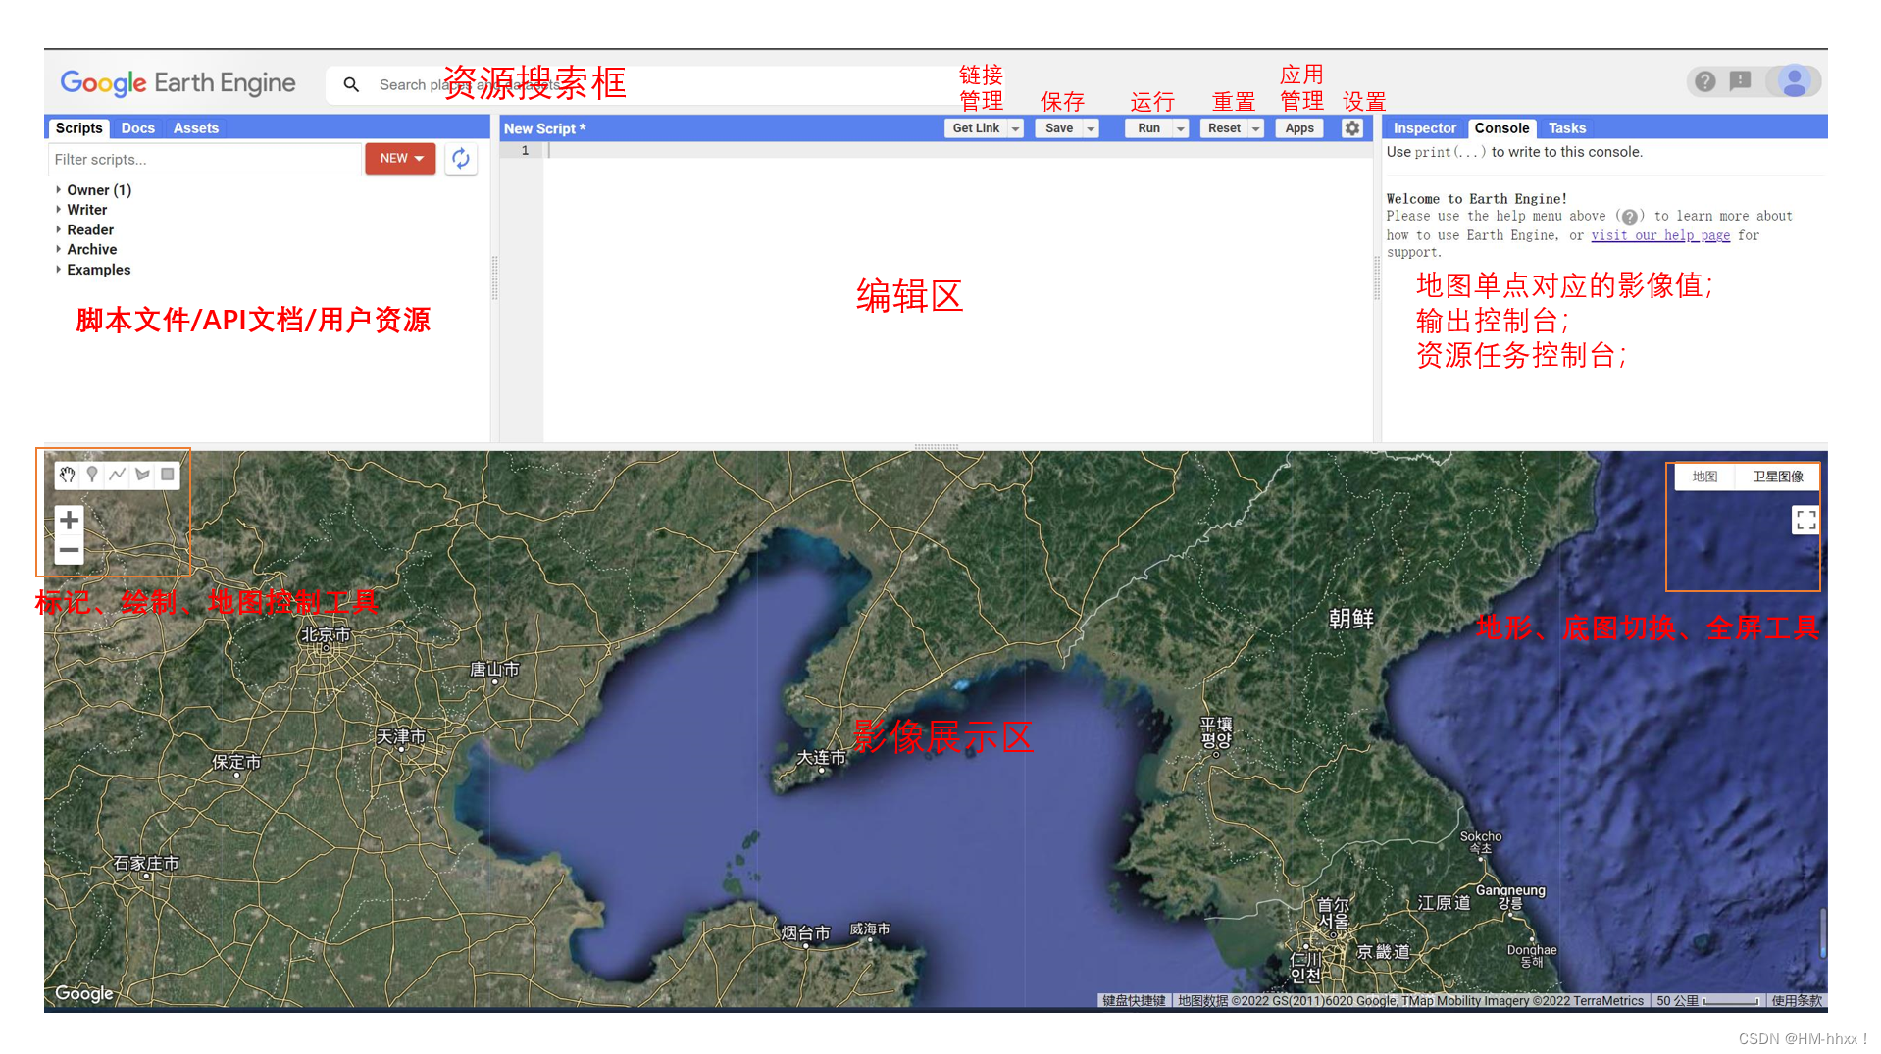
Task: Open the user account avatar
Action: (1795, 81)
